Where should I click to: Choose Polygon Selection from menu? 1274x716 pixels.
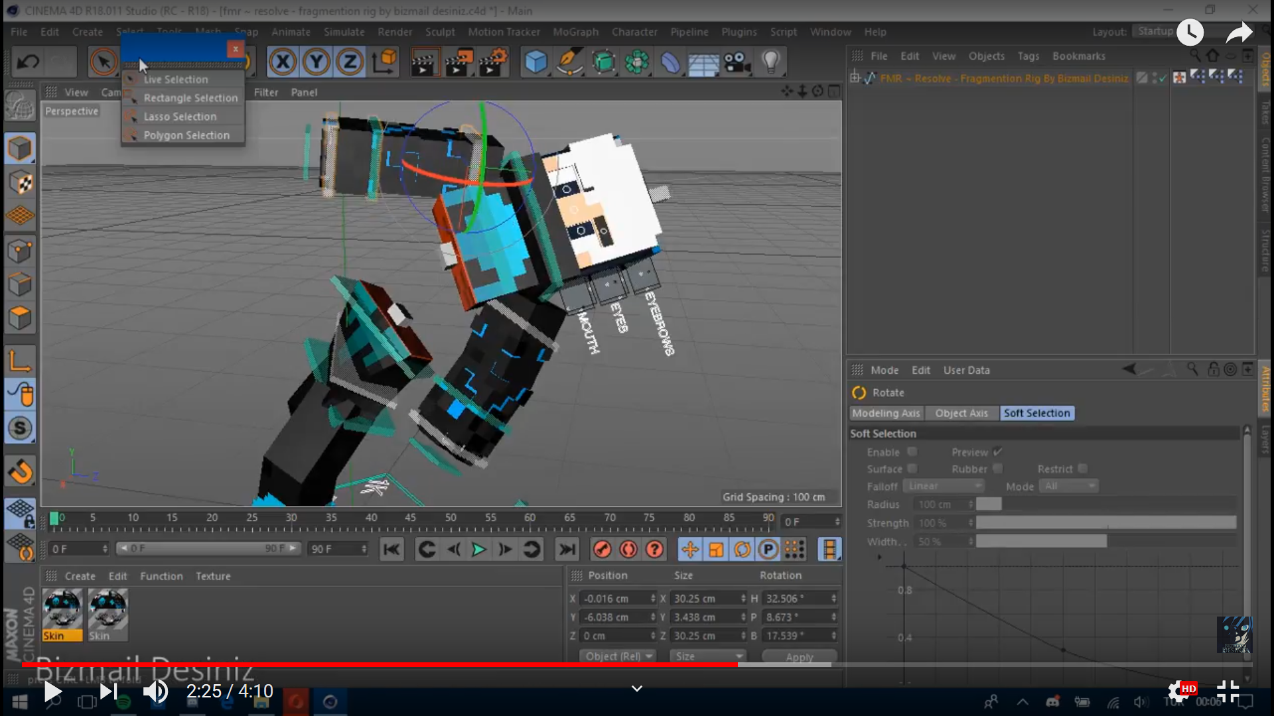point(186,135)
